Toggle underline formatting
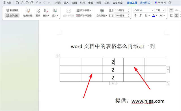181x111 pixels. coord(146,15)
